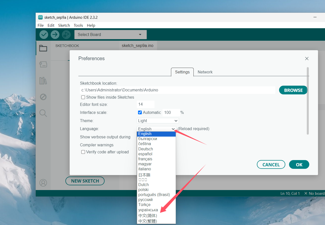Click the Verify checkmark toolbar icon
Viewport: 325px width, 225px height.
tap(44, 34)
